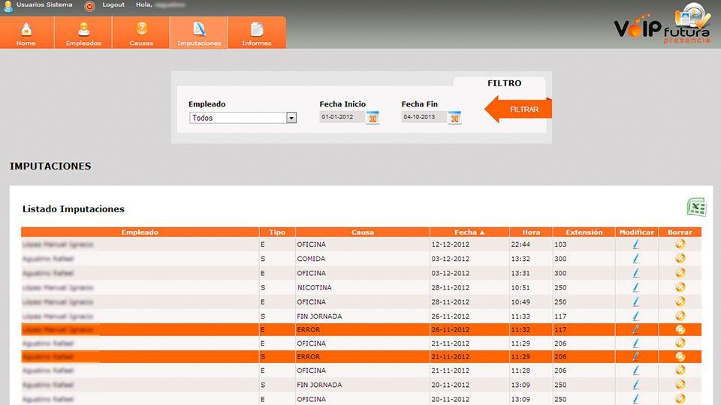This screenshot has width=721, height=405.
Task: Sort table by Empleado column header
Action: (140, 232)
